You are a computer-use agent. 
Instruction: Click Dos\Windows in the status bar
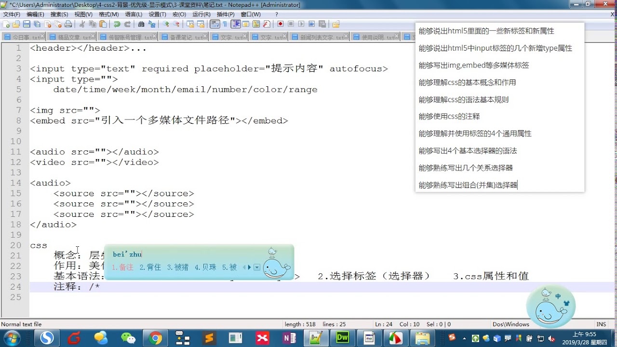coord(510,324)
